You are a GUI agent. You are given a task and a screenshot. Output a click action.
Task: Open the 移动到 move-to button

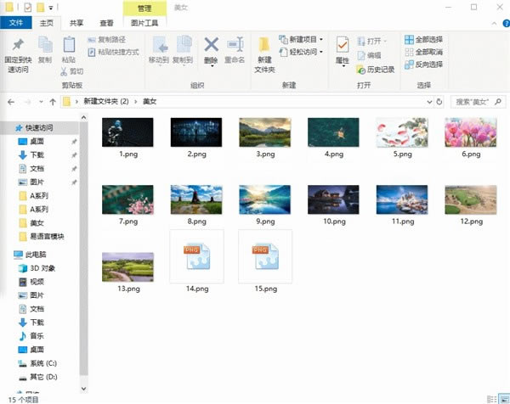coord(159,50)
